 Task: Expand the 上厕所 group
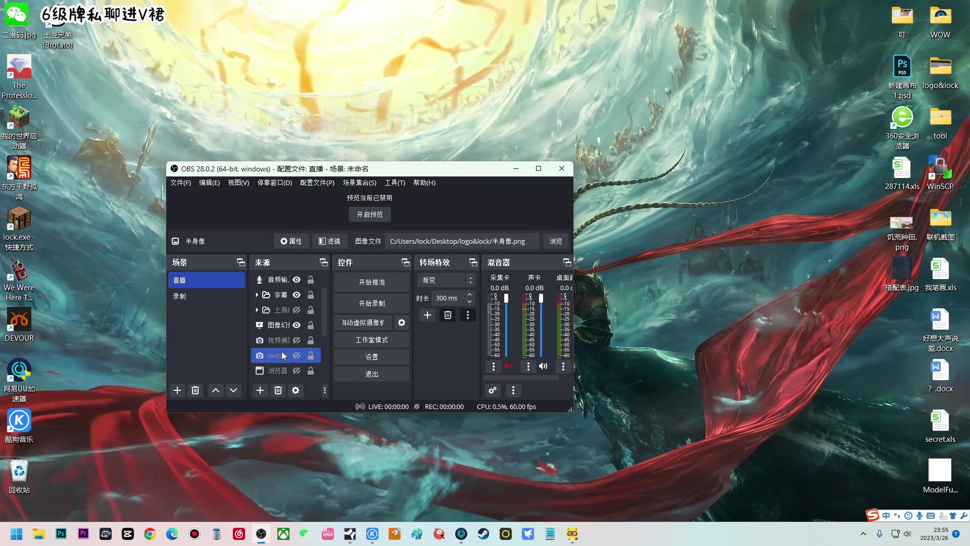click(257, 310)
